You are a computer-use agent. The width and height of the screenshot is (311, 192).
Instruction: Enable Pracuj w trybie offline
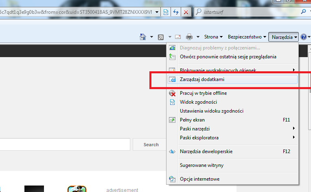click(203, 93)
